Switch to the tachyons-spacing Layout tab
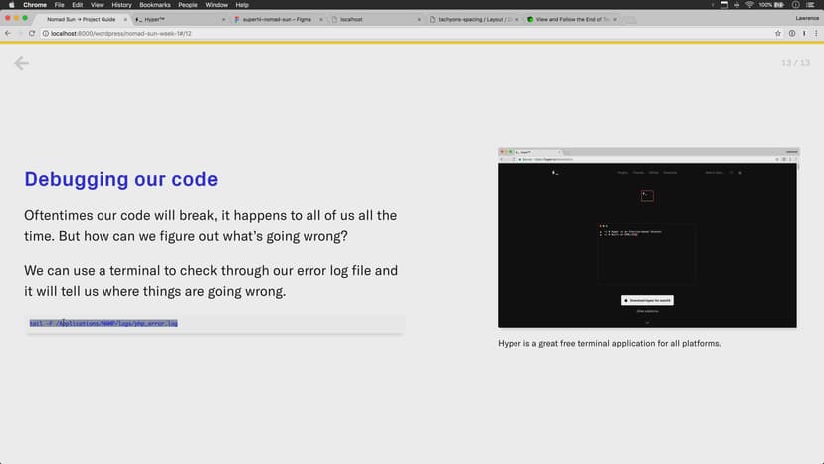This screenshot has height=464, width=824. click(x=472, y=20)
